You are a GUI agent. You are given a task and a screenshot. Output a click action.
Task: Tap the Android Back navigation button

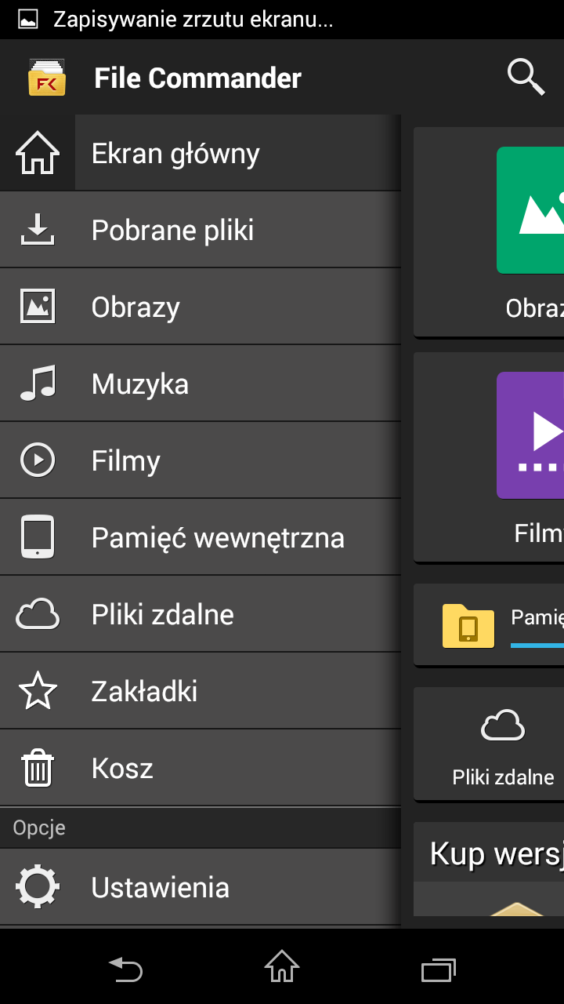(x=125, y=968)
